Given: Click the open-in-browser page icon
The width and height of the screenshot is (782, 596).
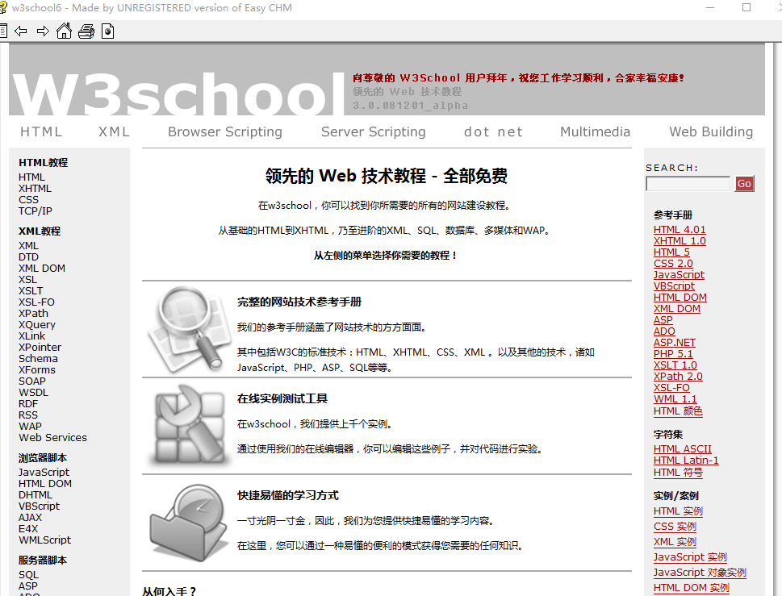Looking at the screenshot, I should point(107,31).
